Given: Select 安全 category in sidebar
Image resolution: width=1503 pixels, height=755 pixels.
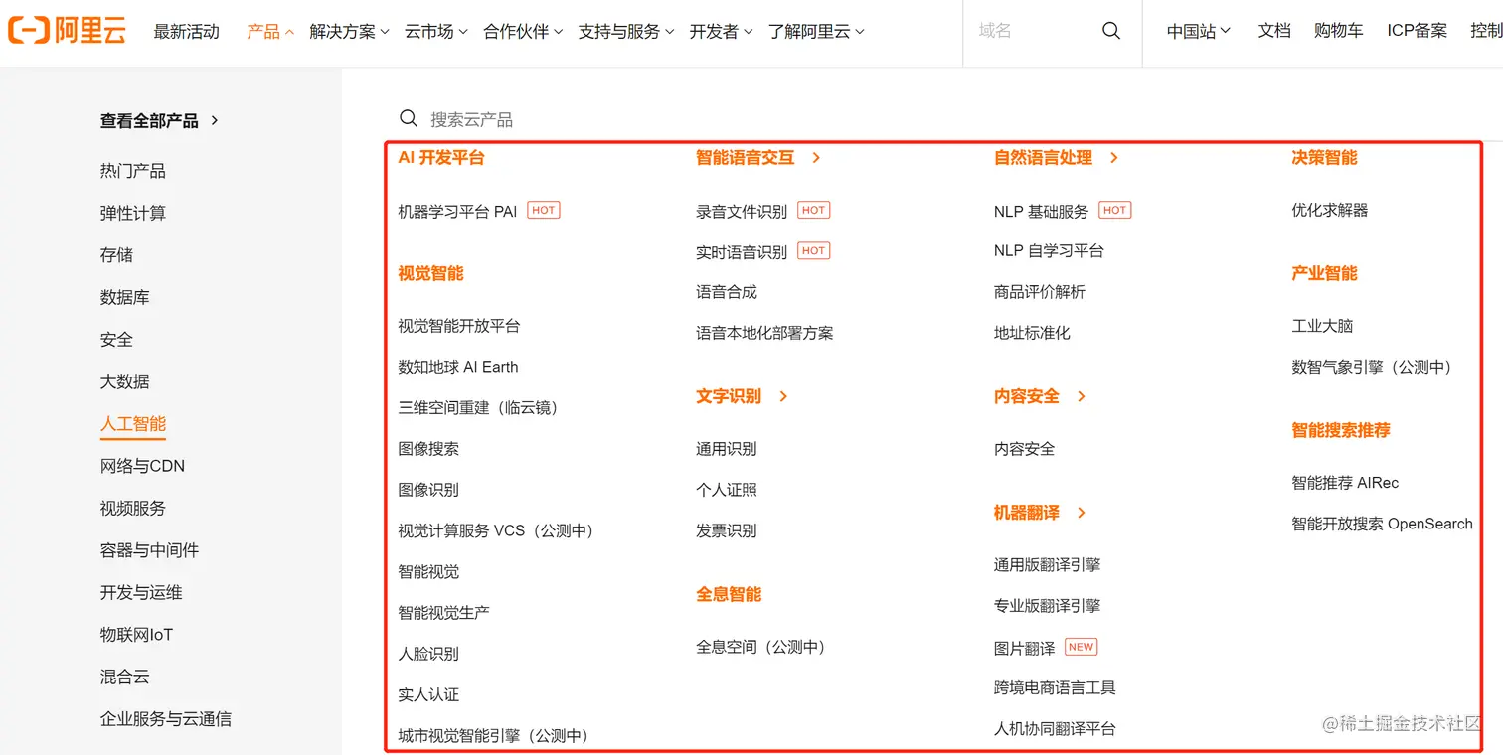Looking at the screenshot, I should 116,340.
